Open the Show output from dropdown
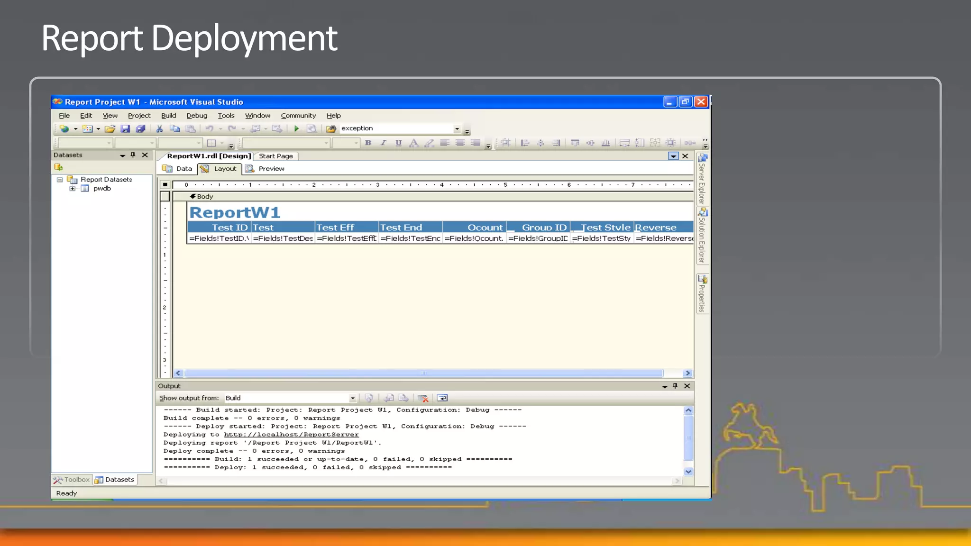 tap(353, 398)
